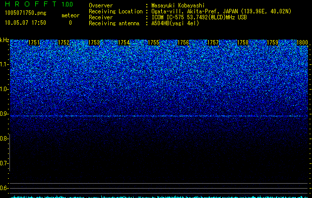
Task: Click the 0.9 kHz axis label
Action: click(4, 114)
